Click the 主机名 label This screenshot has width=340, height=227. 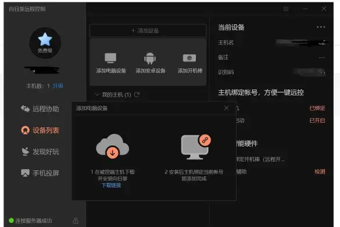(226, 42)
